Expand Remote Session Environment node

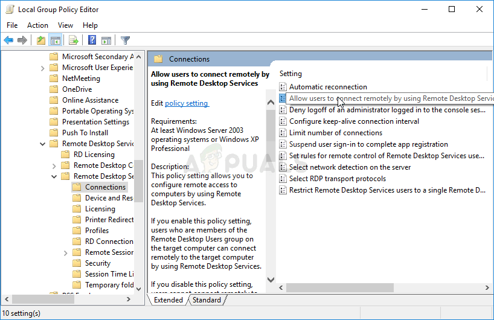[66, 252]
